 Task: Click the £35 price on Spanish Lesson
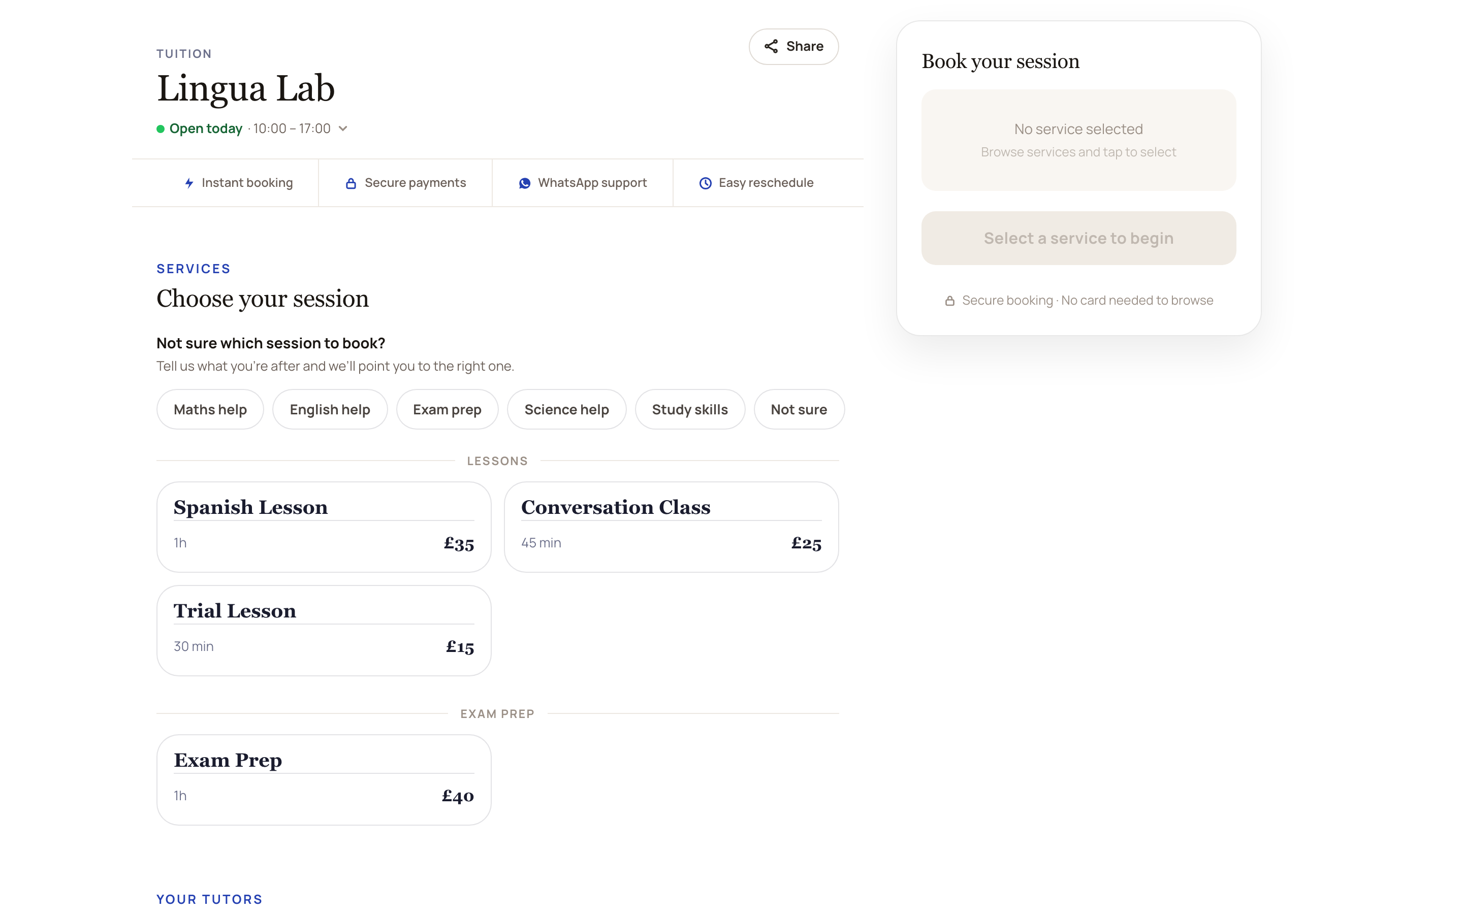pyautogui.click(x=459, y=543)
